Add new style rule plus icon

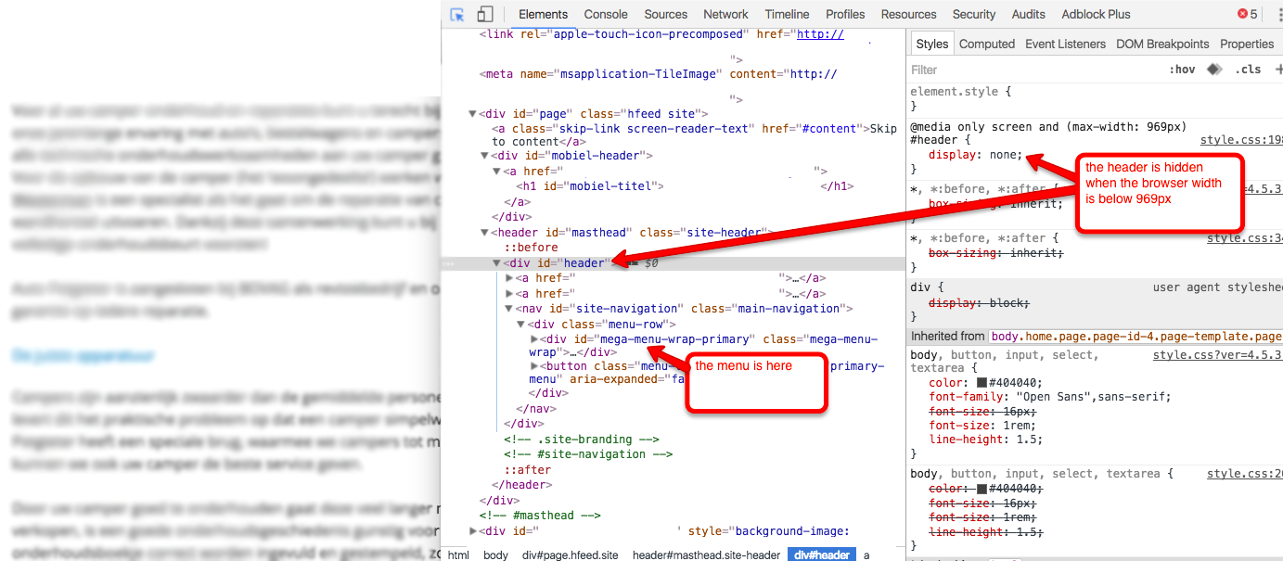point(1278,70)
